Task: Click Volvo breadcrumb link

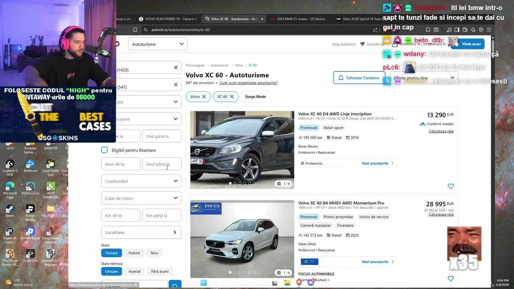Action: pos(239,65)
